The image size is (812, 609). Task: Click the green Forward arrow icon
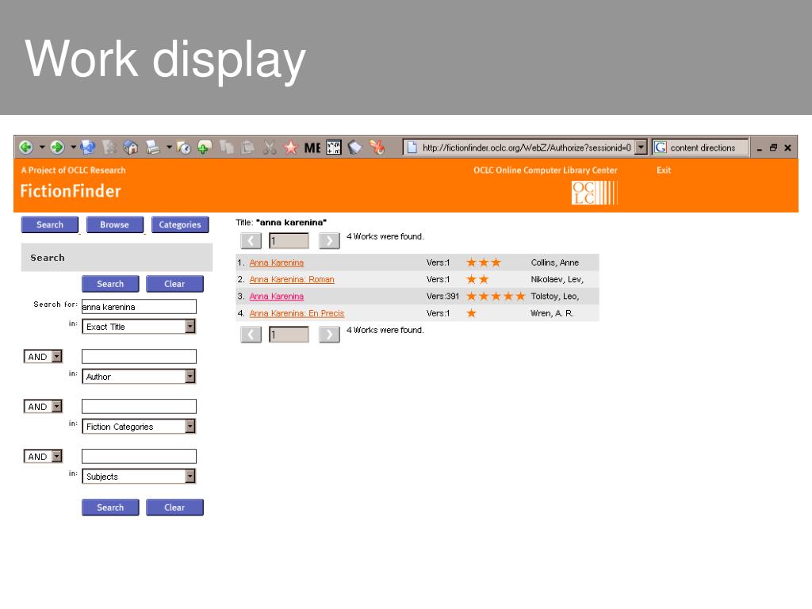tap(57, 147)
